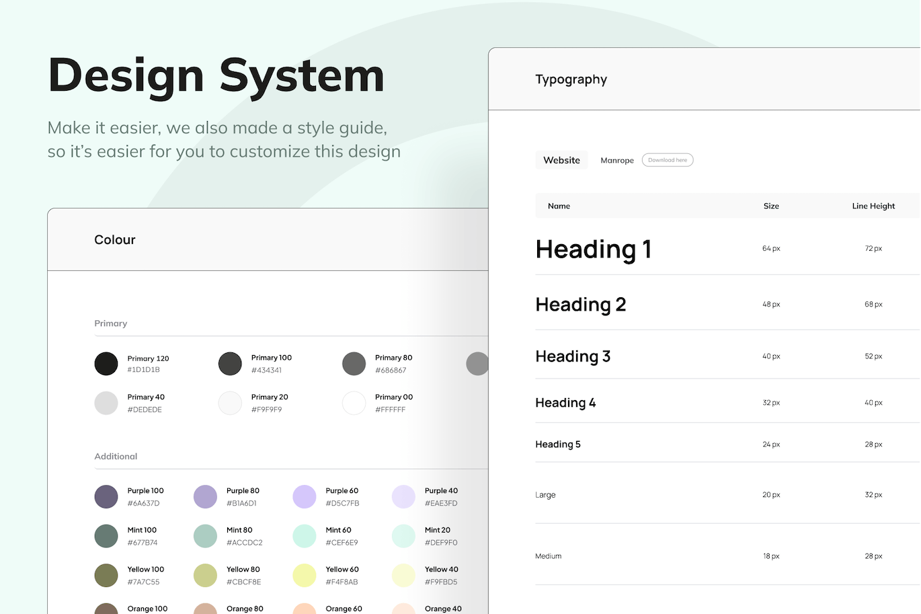
Task: Click the #B1A6D1 hex code
Action: point(241,503)
